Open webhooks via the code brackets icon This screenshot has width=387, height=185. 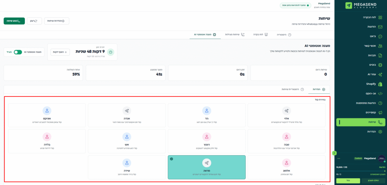(x=381, y=93)
